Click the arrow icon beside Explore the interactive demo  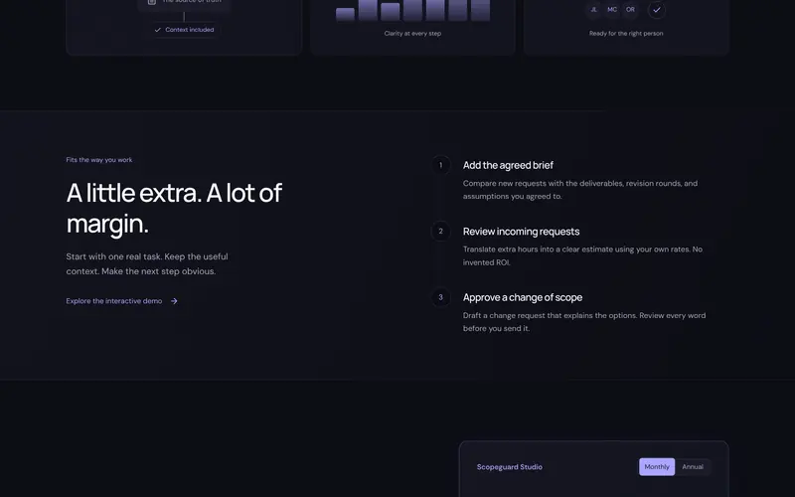174,301
